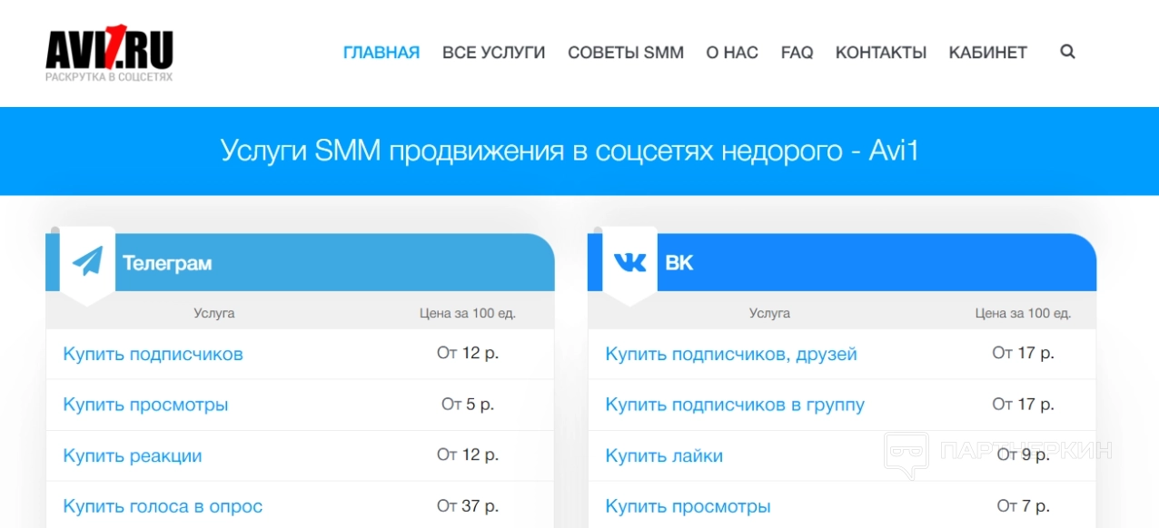Open VK's Купить просмотры link
The width and height of the screenshot is (1159, 528).
(x=688, y=506)
